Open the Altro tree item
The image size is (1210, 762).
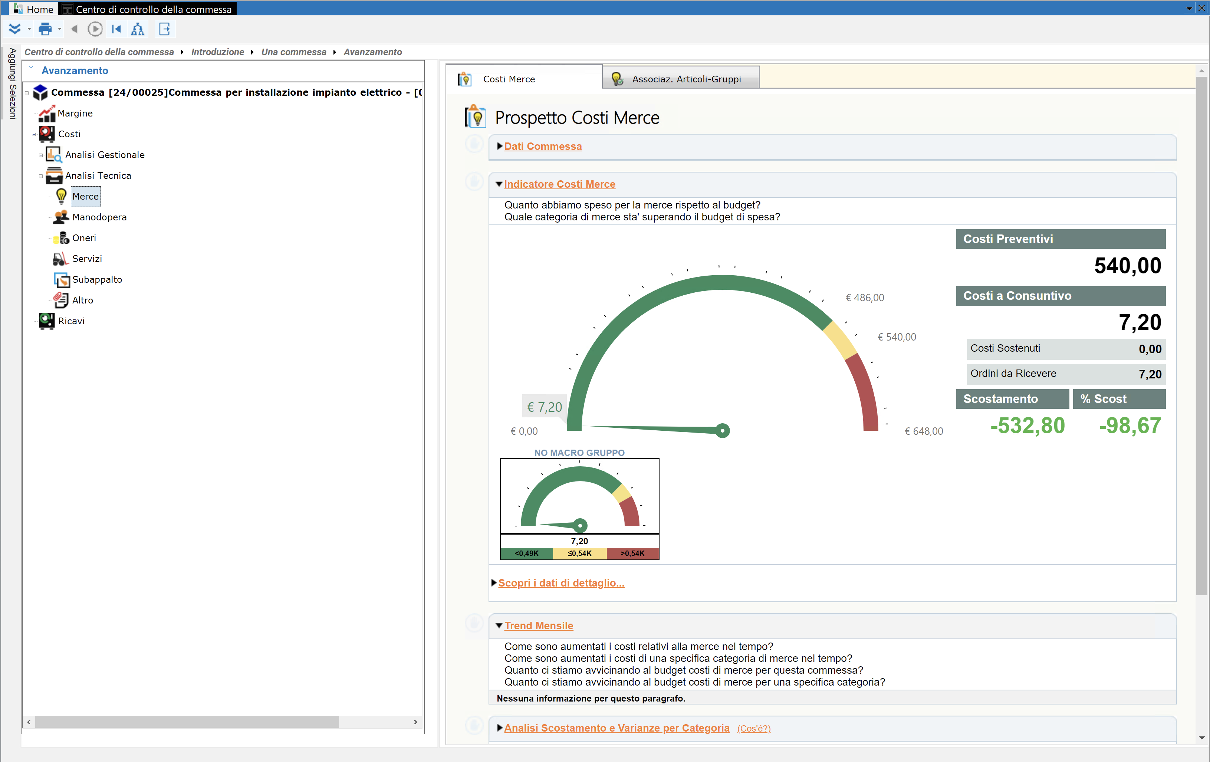[x=82, y=300]
